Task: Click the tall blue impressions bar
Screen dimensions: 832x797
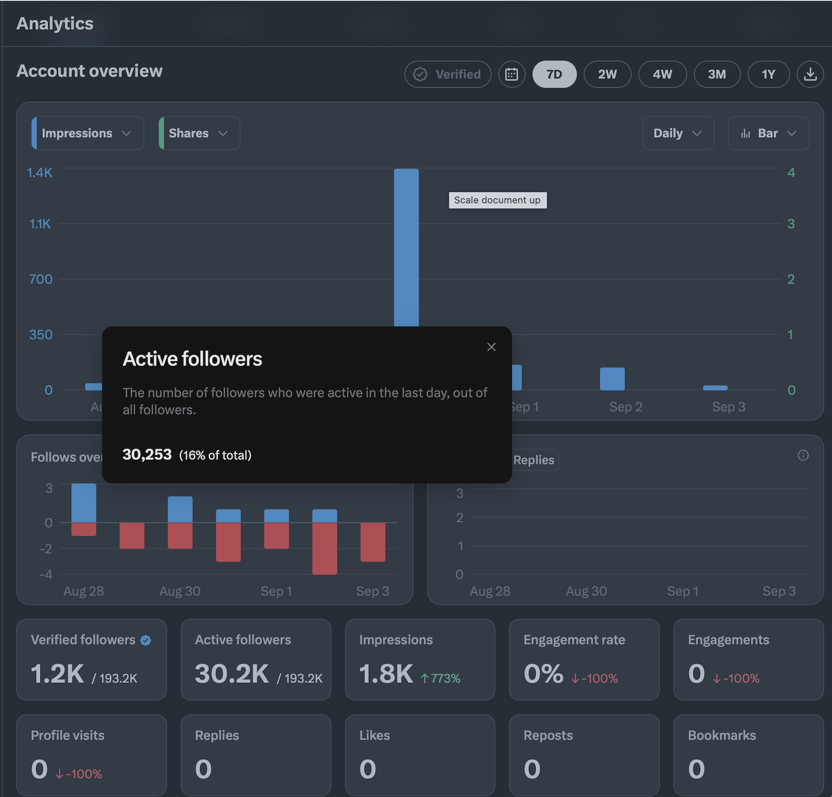Action: pos(406,248)
